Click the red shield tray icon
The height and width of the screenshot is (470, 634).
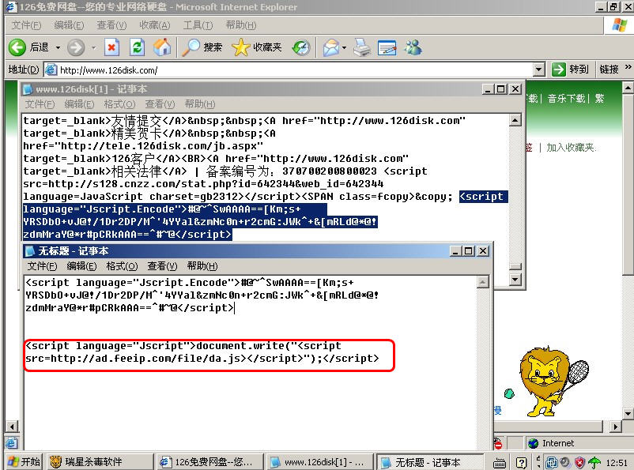(x=579, y=462)
